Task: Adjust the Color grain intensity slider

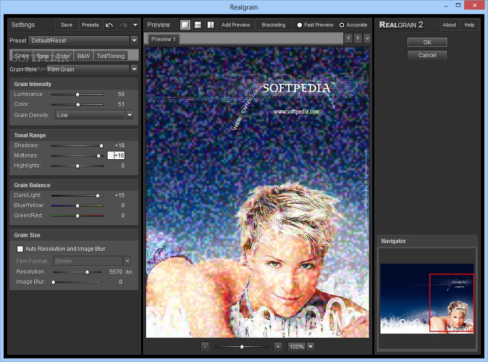Action: click(78, 105)
